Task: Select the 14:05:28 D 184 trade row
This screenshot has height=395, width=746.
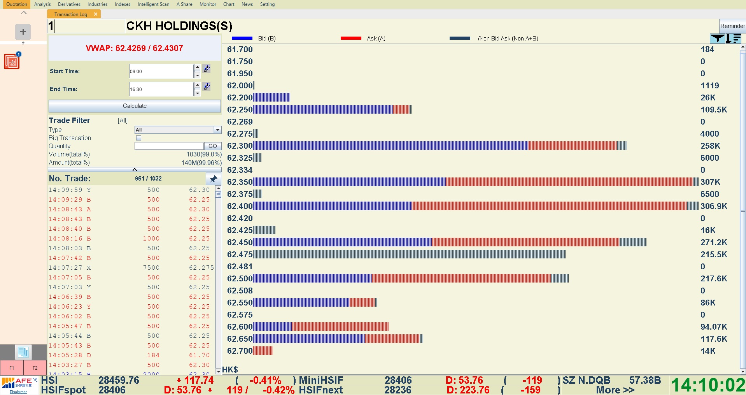Action: tap(131, 355)
